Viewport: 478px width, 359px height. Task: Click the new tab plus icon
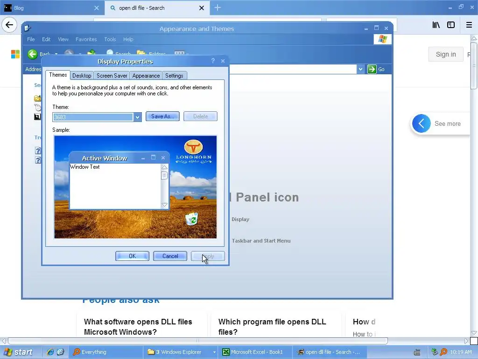tap(218, 7)
